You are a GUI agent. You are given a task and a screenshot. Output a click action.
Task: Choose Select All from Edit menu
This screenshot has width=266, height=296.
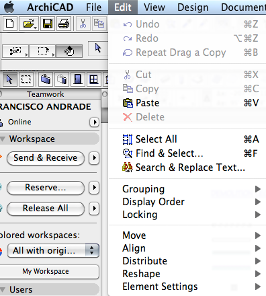[187, 139]
